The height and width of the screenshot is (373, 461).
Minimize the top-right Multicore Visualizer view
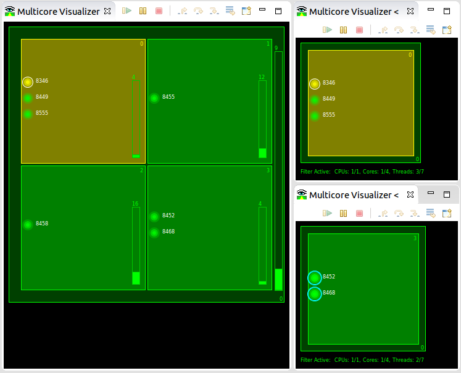(431, 10)
